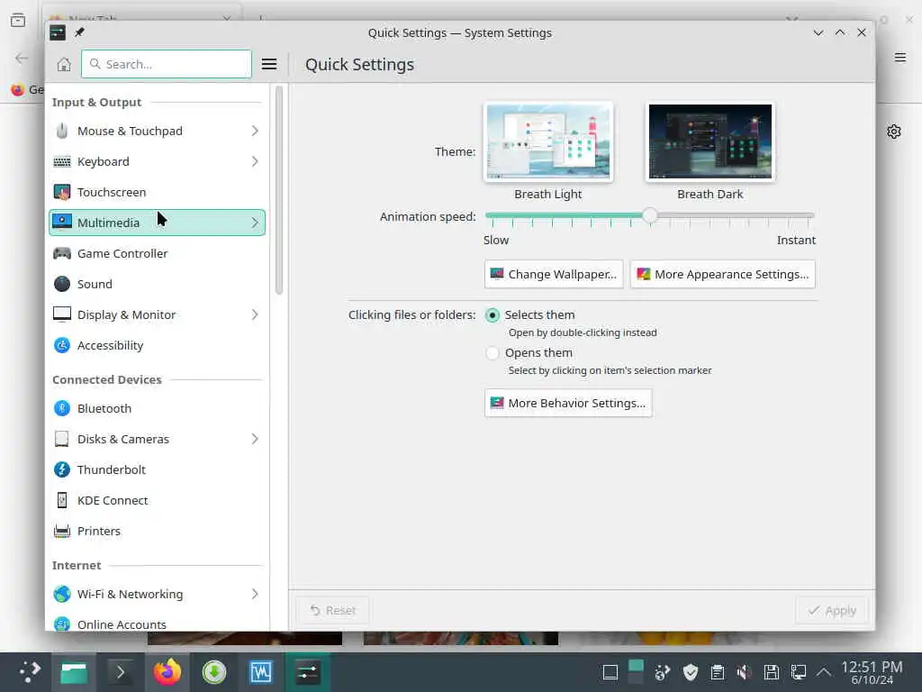Click the virtual desktop pager in taskbar

pos(636,672)
